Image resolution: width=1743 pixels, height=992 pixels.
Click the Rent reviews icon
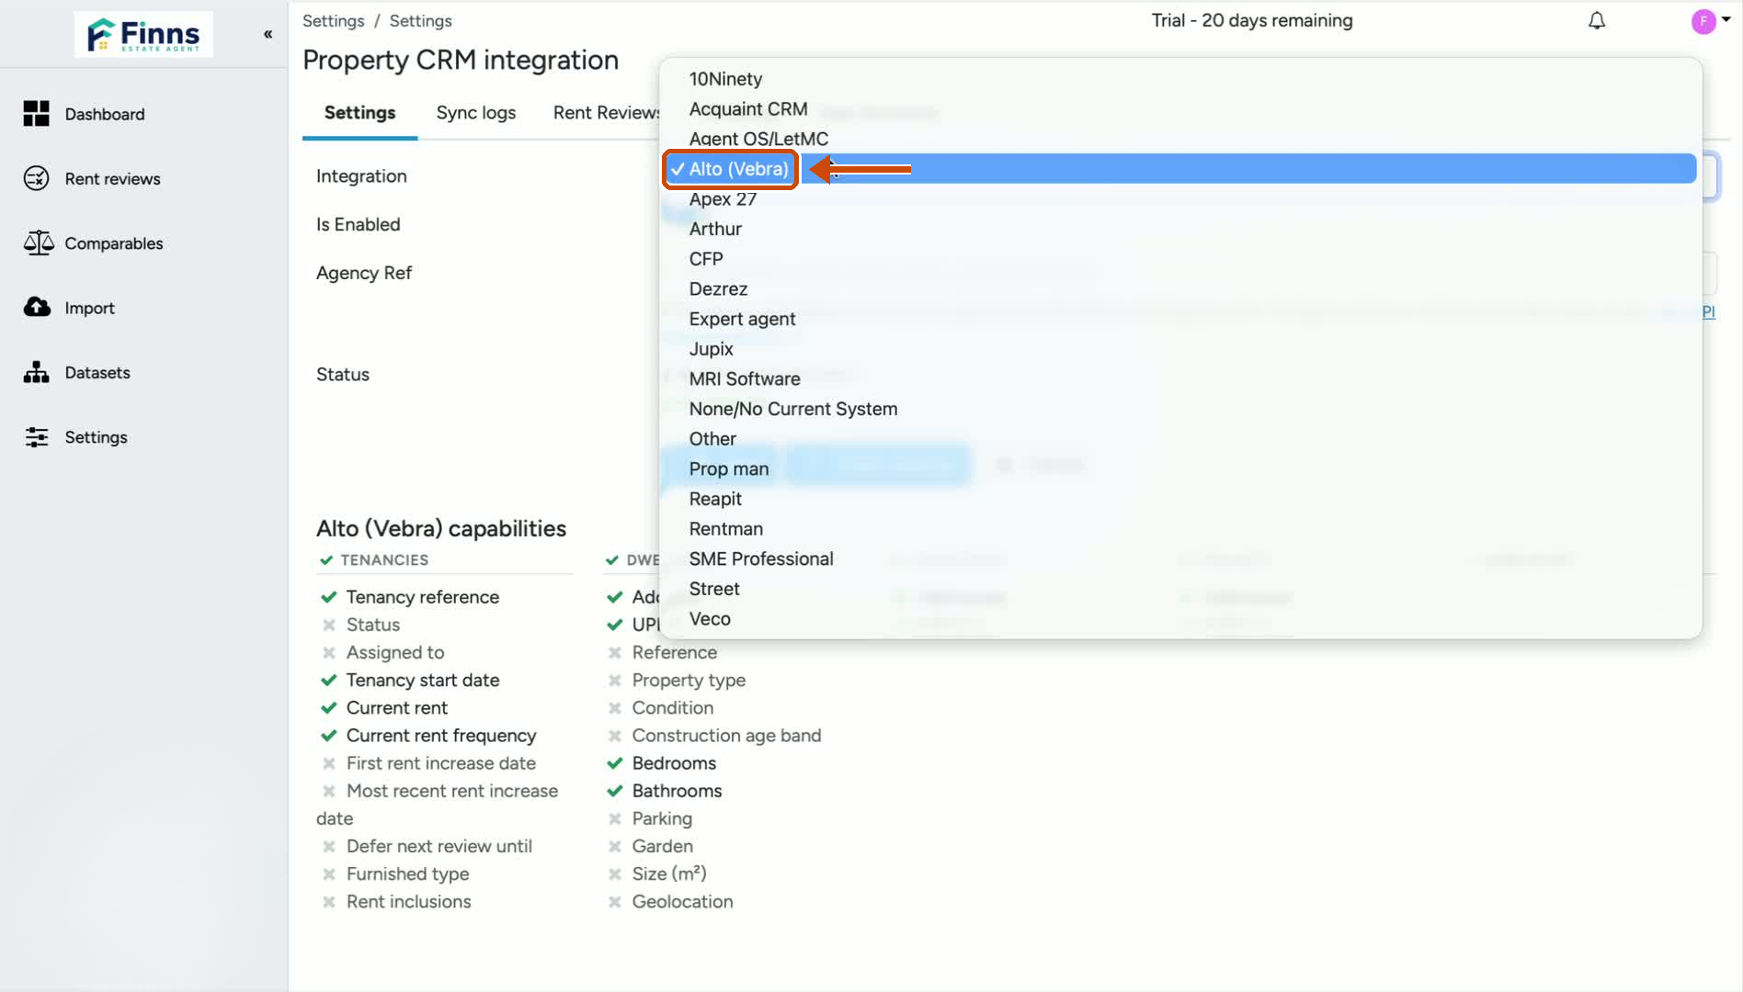36,178
